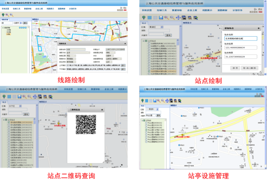This screenshot has height=184, width=267.
Task: Zoom in with the magnifier in 站点绘制 toolbar
Action: tap(167, 18)
